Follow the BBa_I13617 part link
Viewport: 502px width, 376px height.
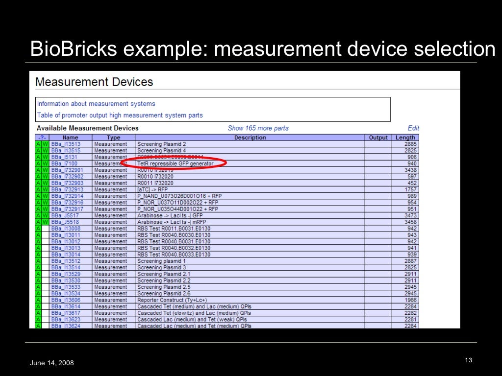pos(66,313)
